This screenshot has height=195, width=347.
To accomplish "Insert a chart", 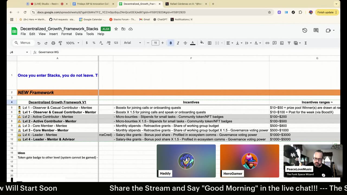I will 282,43.
